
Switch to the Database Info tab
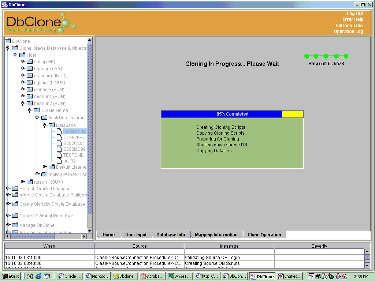click(x=171, y=235)
